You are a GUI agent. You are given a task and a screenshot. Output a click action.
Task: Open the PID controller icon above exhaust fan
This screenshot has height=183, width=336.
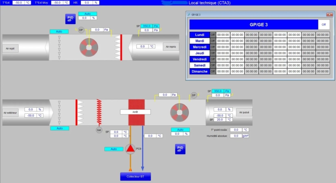point(70,19)
